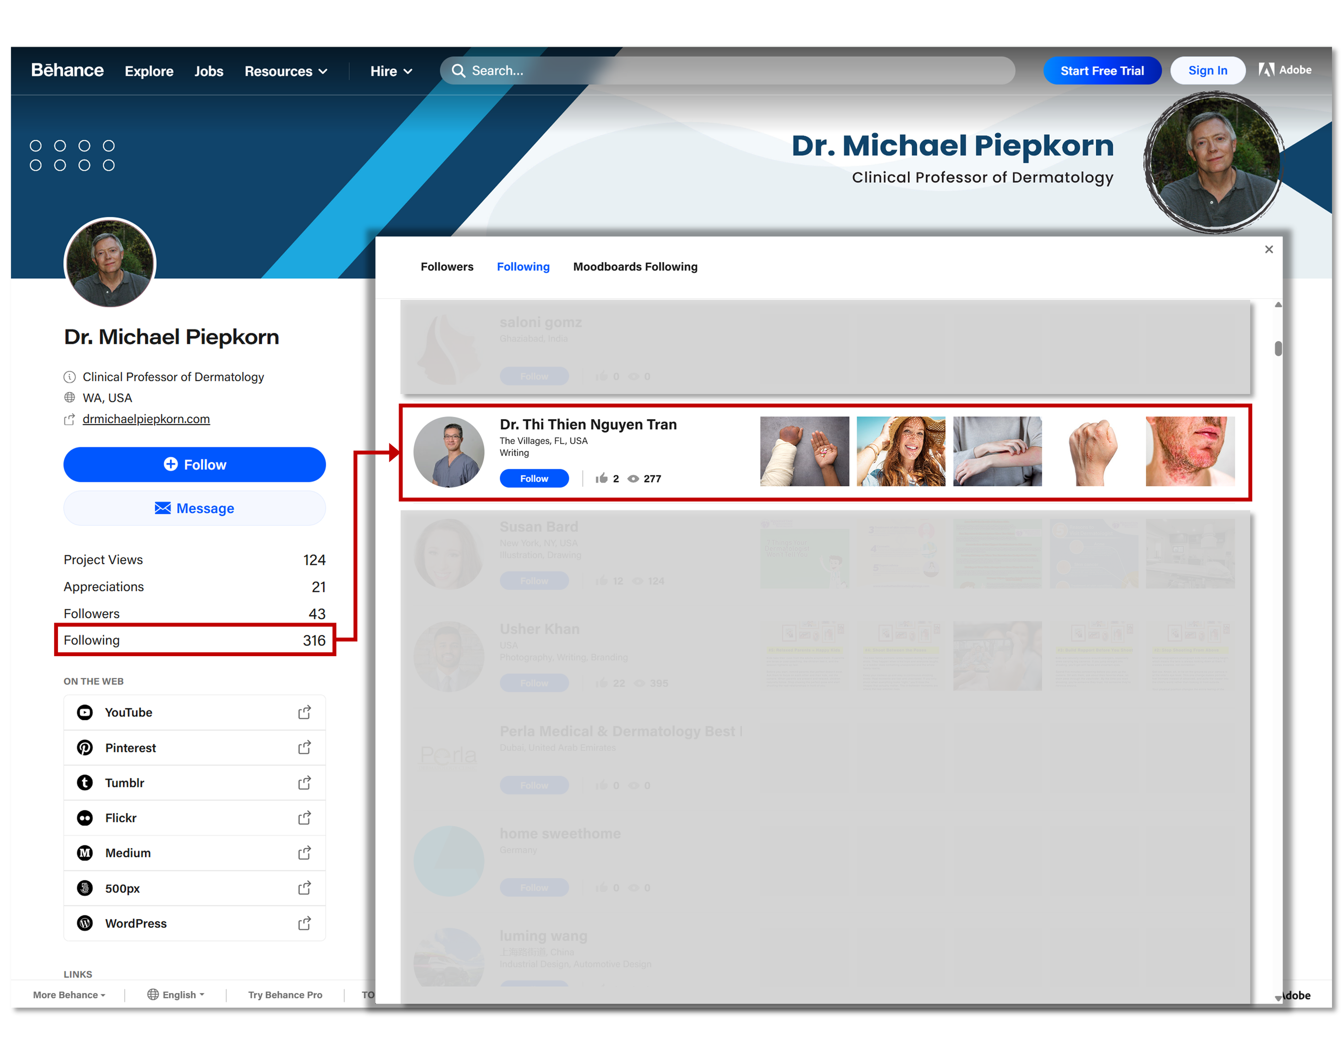Click the Behance logo
Image resolution: width=1343 pixels, height=1038 pixels.
[67, 70]
